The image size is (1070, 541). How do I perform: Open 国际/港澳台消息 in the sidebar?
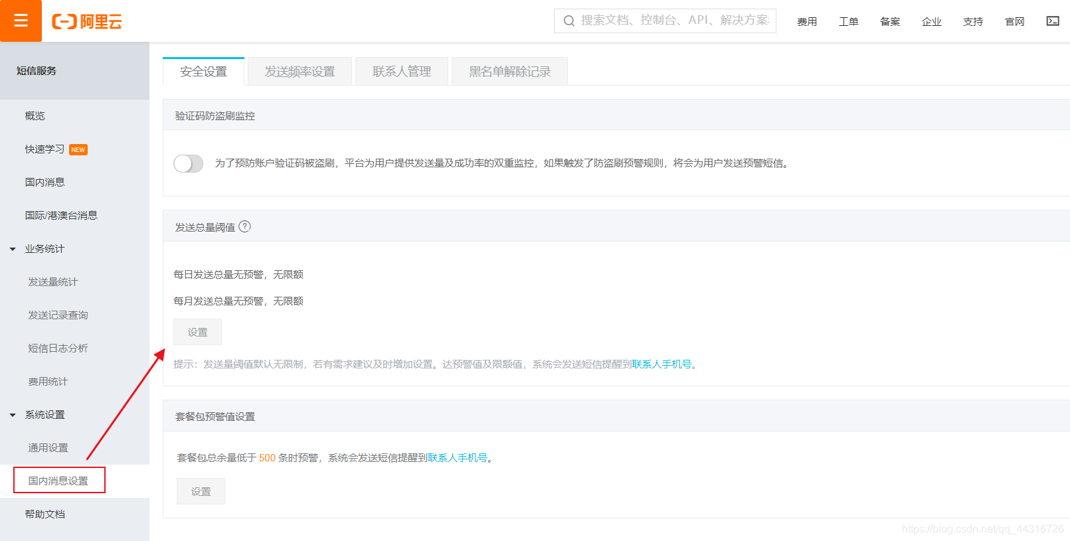61,216
